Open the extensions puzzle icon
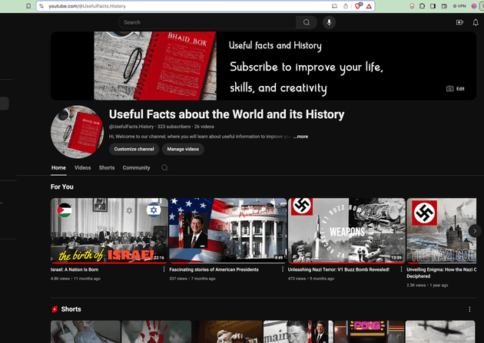Viewport: 484px width, 343px height. pos(422,6)
